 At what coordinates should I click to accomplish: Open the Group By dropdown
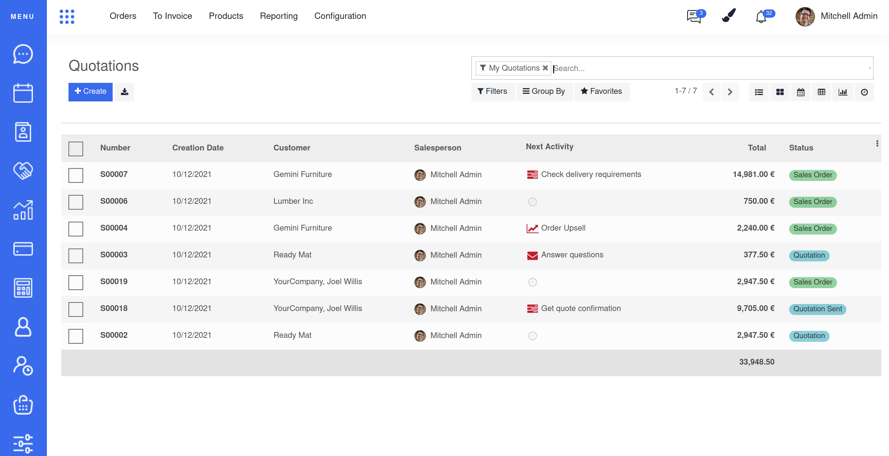pyautogui.click(x=544, y=91)
